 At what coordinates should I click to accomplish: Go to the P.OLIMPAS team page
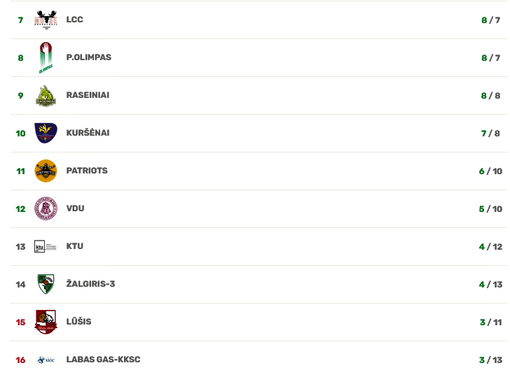pos(89,57)
